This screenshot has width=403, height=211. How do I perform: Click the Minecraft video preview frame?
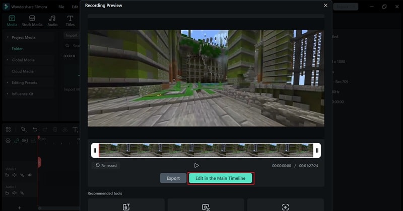coord(206,78)
